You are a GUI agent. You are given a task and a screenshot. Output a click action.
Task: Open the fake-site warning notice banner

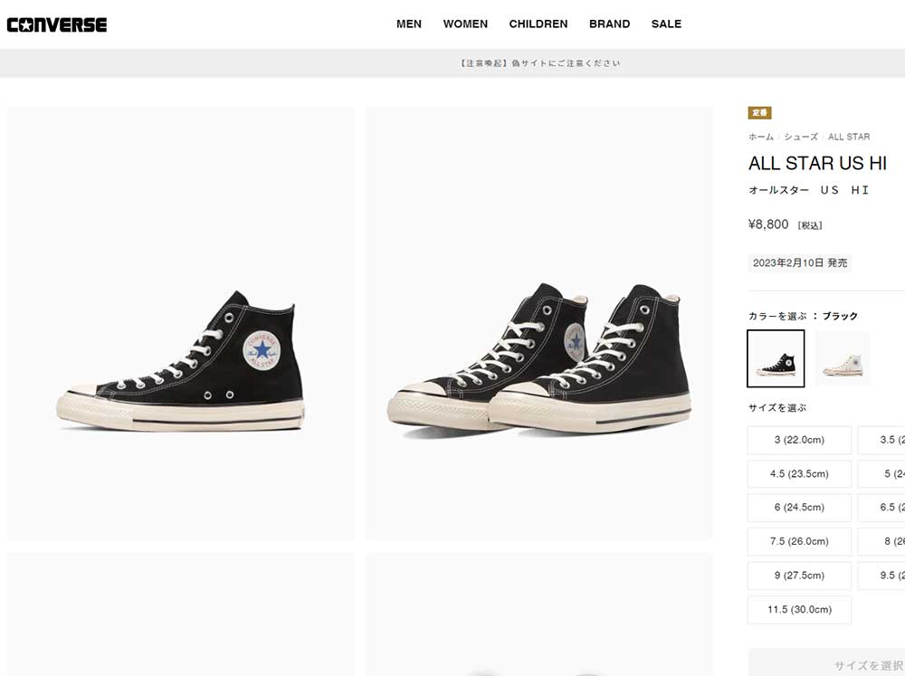(540, 63)
